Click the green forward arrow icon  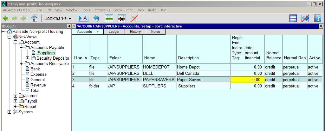[15, 18]
